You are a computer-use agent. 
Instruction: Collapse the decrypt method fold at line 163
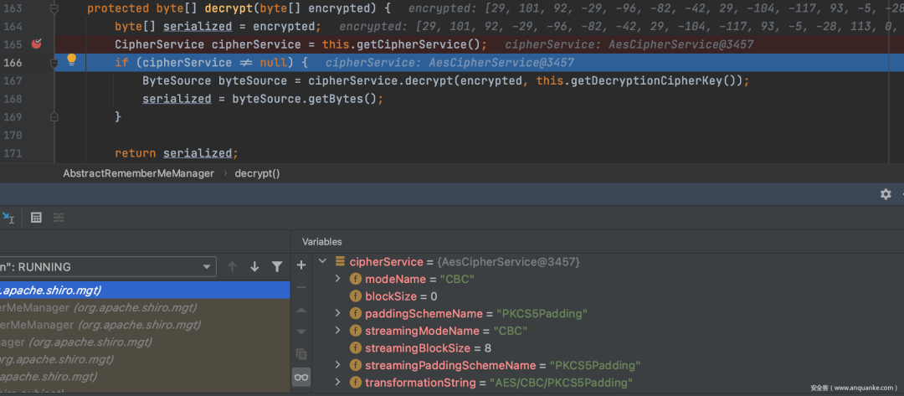point(54,9)
